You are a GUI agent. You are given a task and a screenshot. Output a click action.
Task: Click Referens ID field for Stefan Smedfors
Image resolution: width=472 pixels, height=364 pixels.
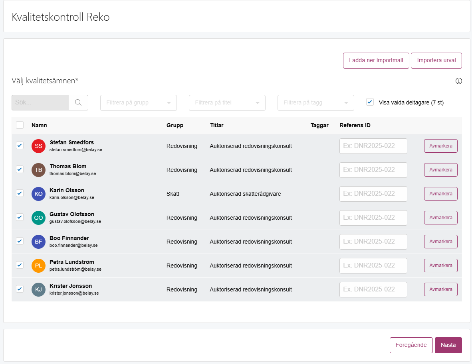click(x=373, y=146)
